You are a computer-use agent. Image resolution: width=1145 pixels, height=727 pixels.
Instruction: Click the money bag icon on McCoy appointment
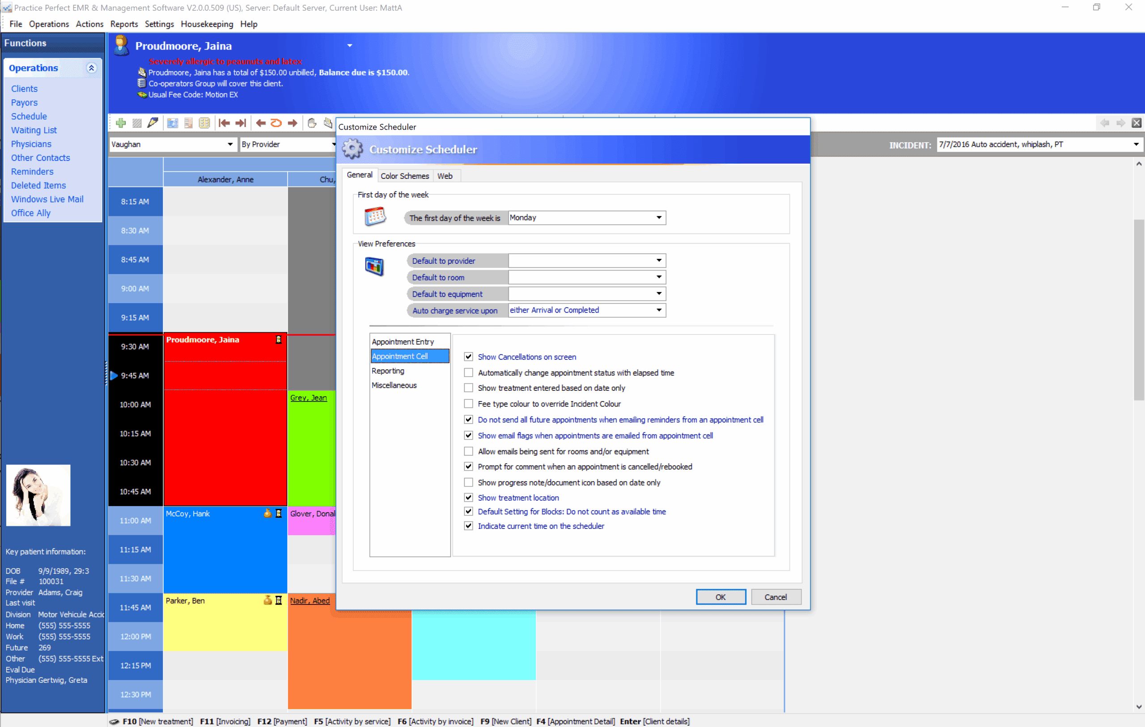coord(268,513)
